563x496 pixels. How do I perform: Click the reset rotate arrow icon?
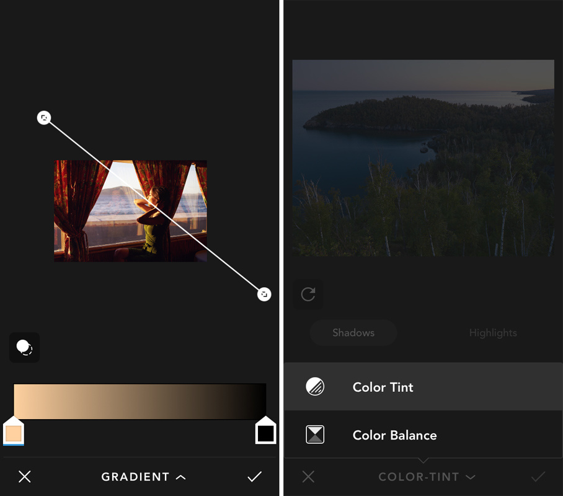tap(308, 294)
